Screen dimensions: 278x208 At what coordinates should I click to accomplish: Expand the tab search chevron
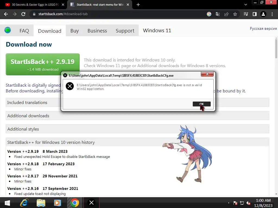245,5
